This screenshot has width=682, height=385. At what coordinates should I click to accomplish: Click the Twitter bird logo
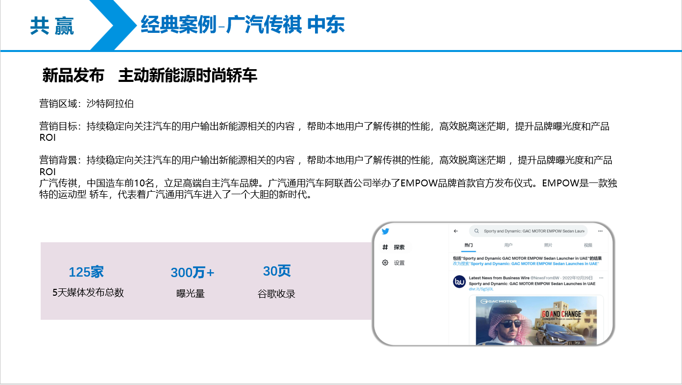[x=386, y=231]
